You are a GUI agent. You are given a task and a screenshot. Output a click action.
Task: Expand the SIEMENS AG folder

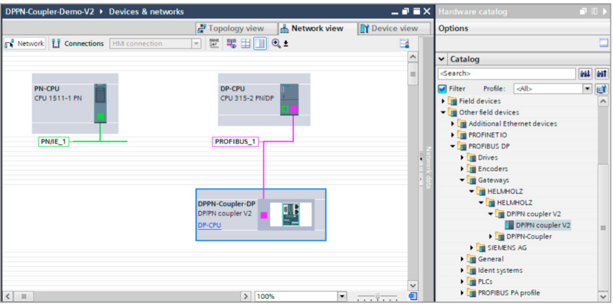[472, 248]
